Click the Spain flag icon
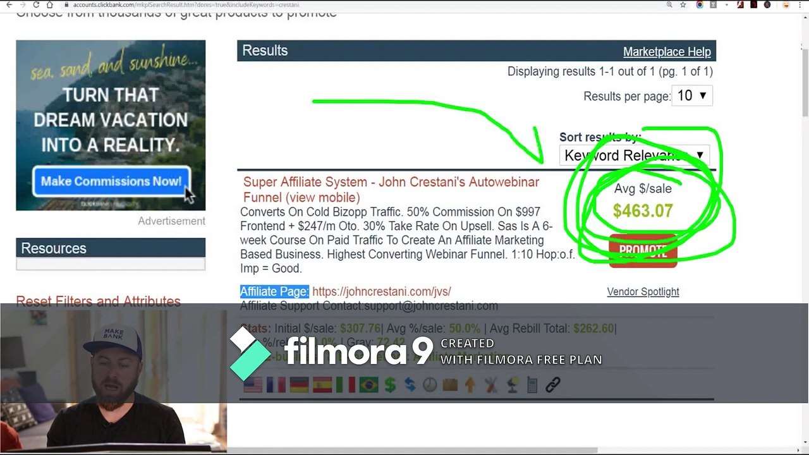Screen dimensions: 809x455 click(x=322, y=384)
